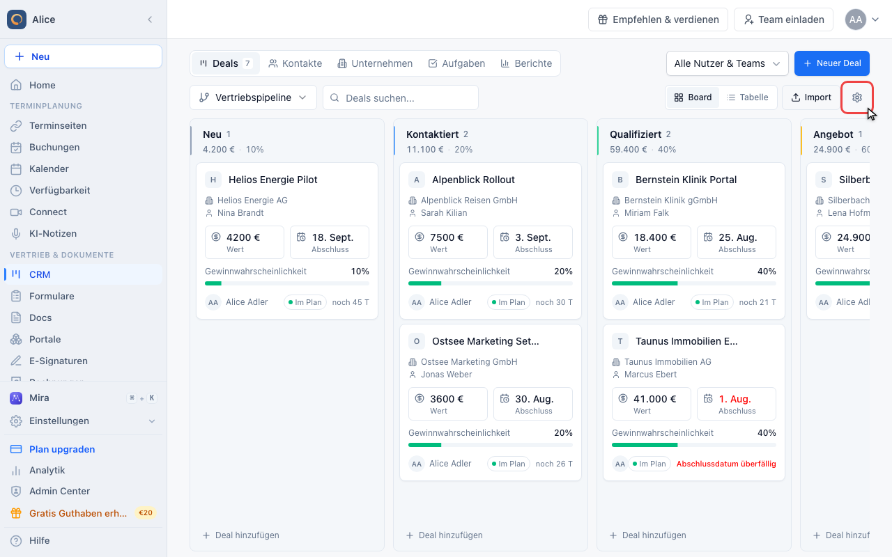Click the Neu create button
The width and height of the screenshot is (892, 557).
point(83,56)
